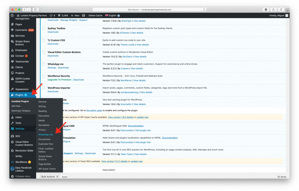Show all Safari tabs overview
The image size is (299, 191).
[281, 10]
